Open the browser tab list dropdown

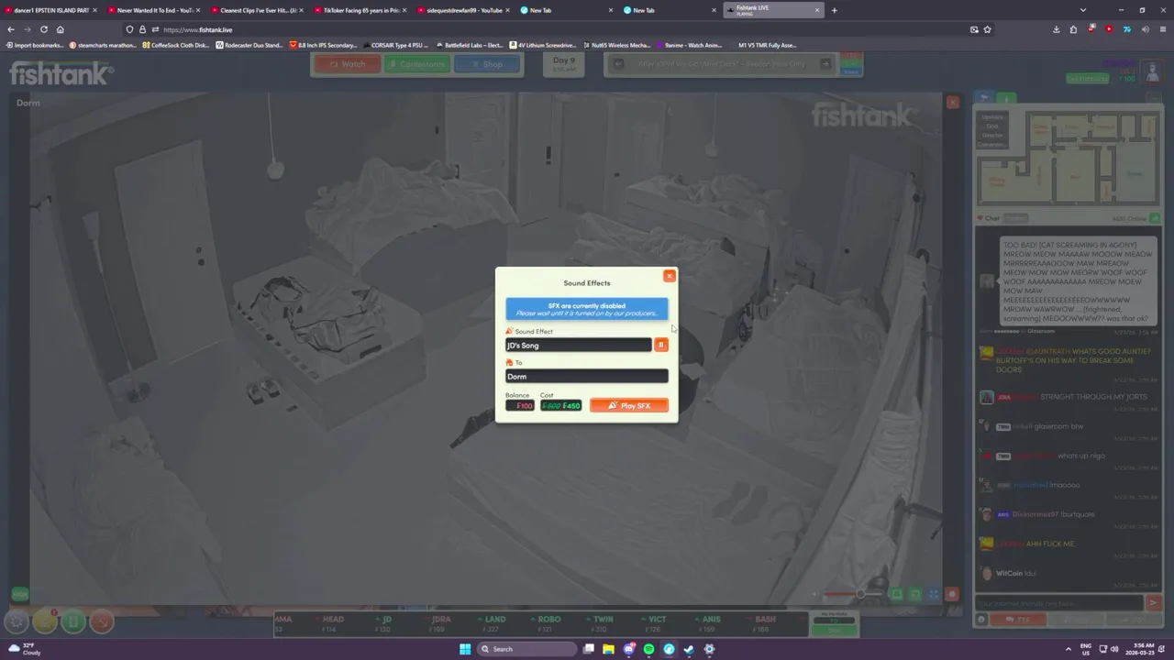pyautogui.click(x=1083, y=10)
